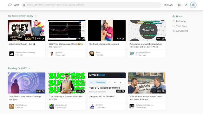This screenshot has height=114, width=203.
Task: Click @MimirsBrunnr channel name
Action: (x=21, y=105)
